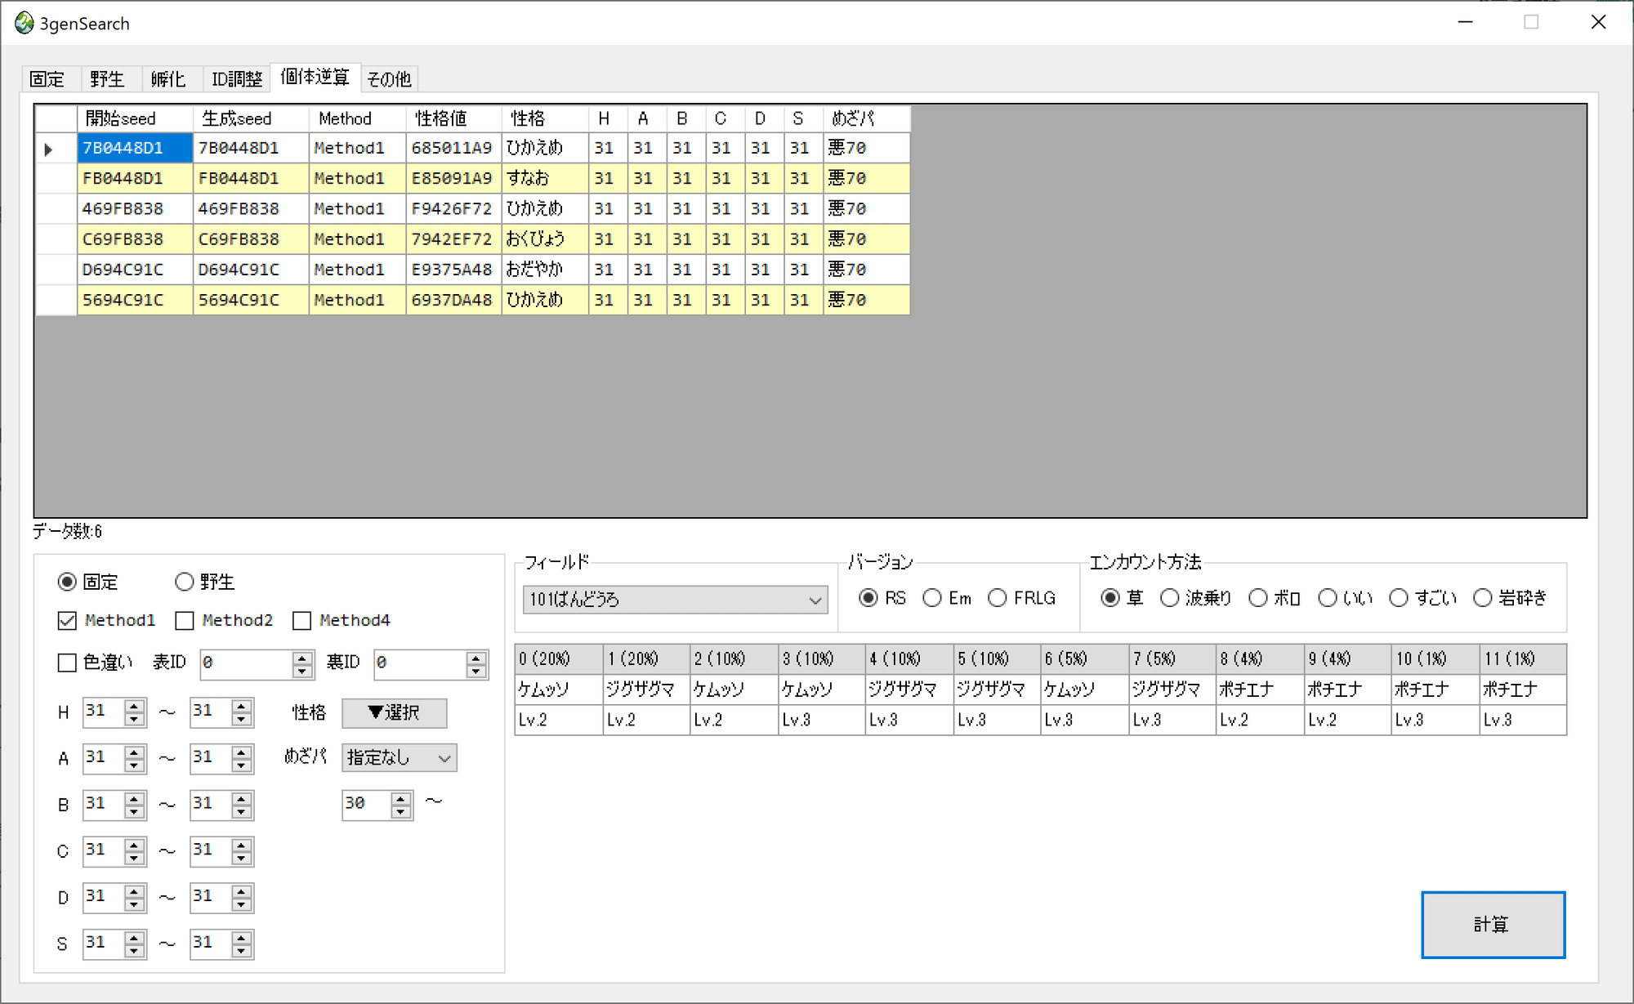The image size is (1634, 1004).
Task: Select 岩砕き as encounter method
Action: point(1483,598)
